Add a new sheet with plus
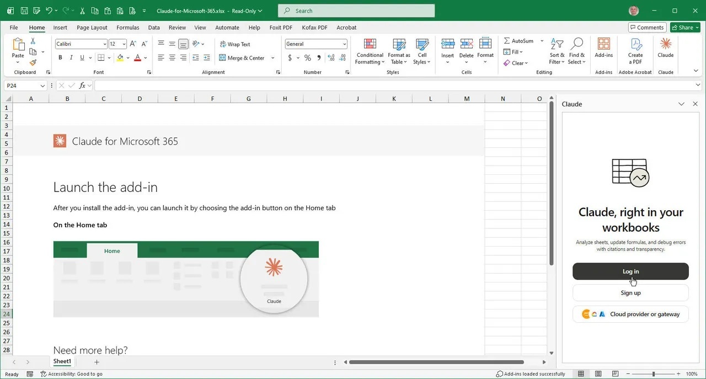 [97, 362]
